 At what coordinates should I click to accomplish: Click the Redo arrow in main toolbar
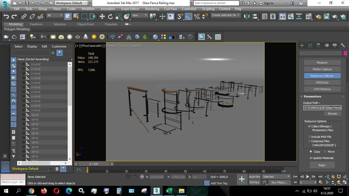click(x=14, y=17)
